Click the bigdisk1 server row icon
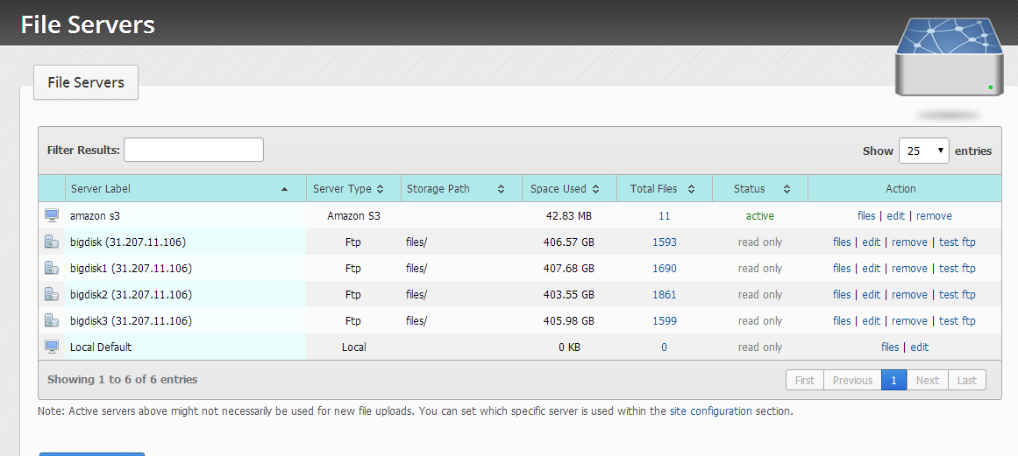1018x456 pixels. pyautogui.click(x=52, y=268)
